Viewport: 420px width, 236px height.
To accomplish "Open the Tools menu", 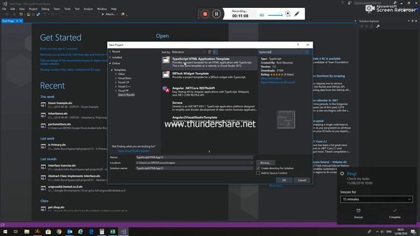I will (67, 9).
